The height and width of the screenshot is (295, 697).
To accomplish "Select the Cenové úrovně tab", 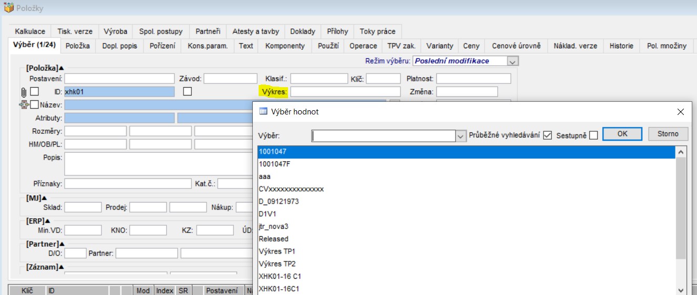I will (x=516, y=46).
